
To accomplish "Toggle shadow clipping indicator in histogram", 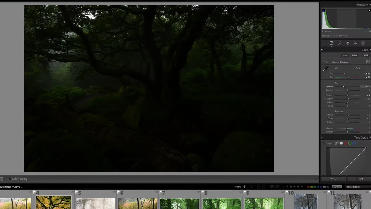I will [x=324, y=11].
